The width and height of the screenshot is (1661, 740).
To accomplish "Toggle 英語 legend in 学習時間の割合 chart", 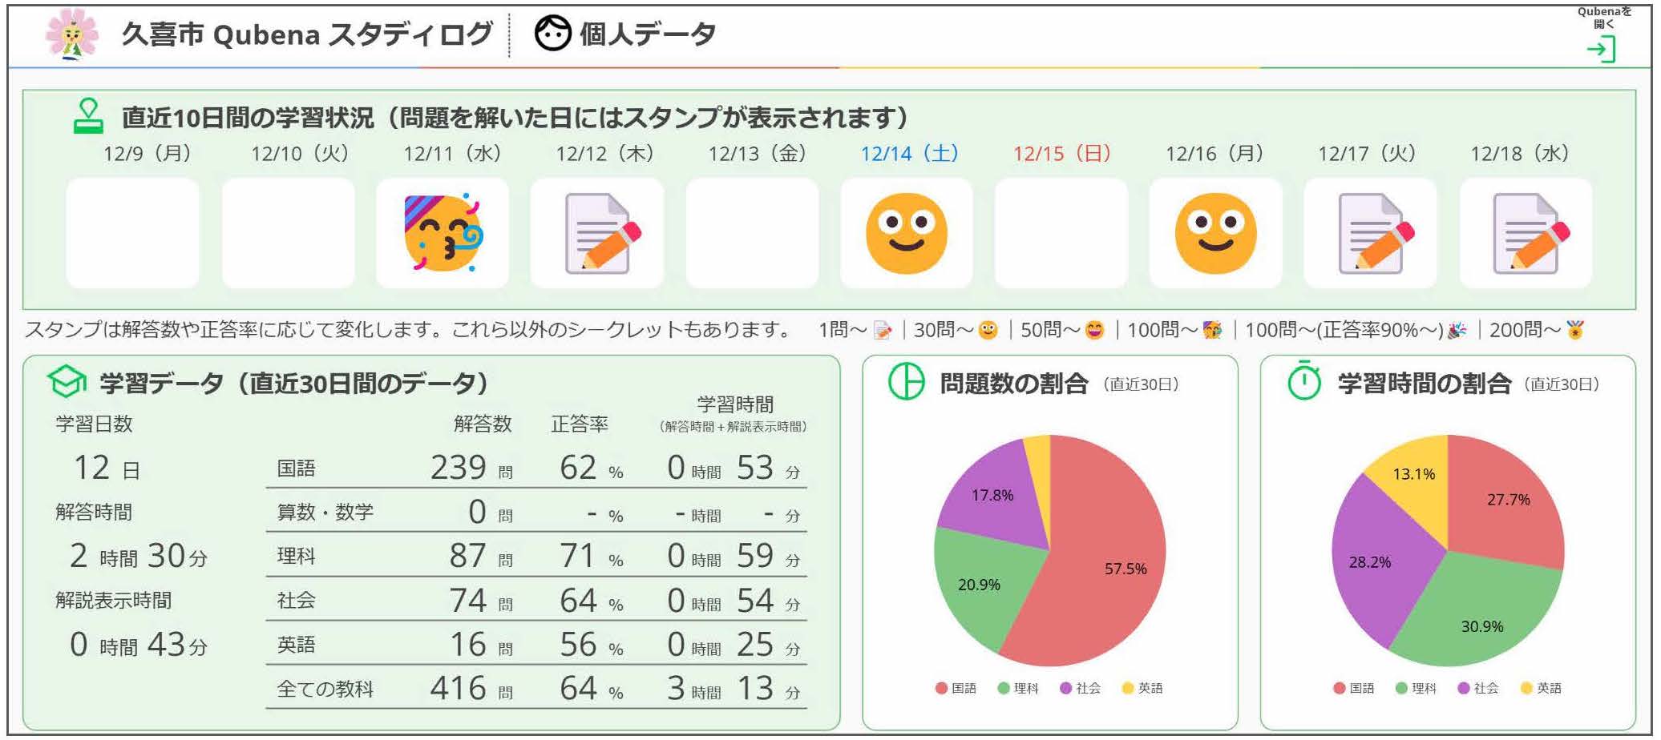I will (x=1541, y=688).
